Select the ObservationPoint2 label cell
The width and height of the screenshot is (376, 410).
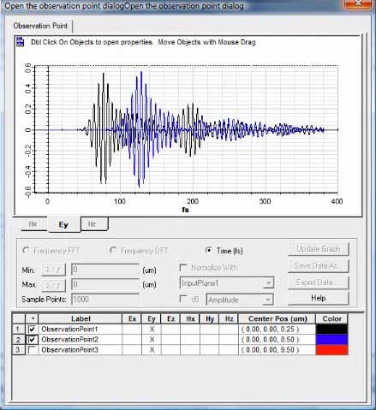(81, 340)
